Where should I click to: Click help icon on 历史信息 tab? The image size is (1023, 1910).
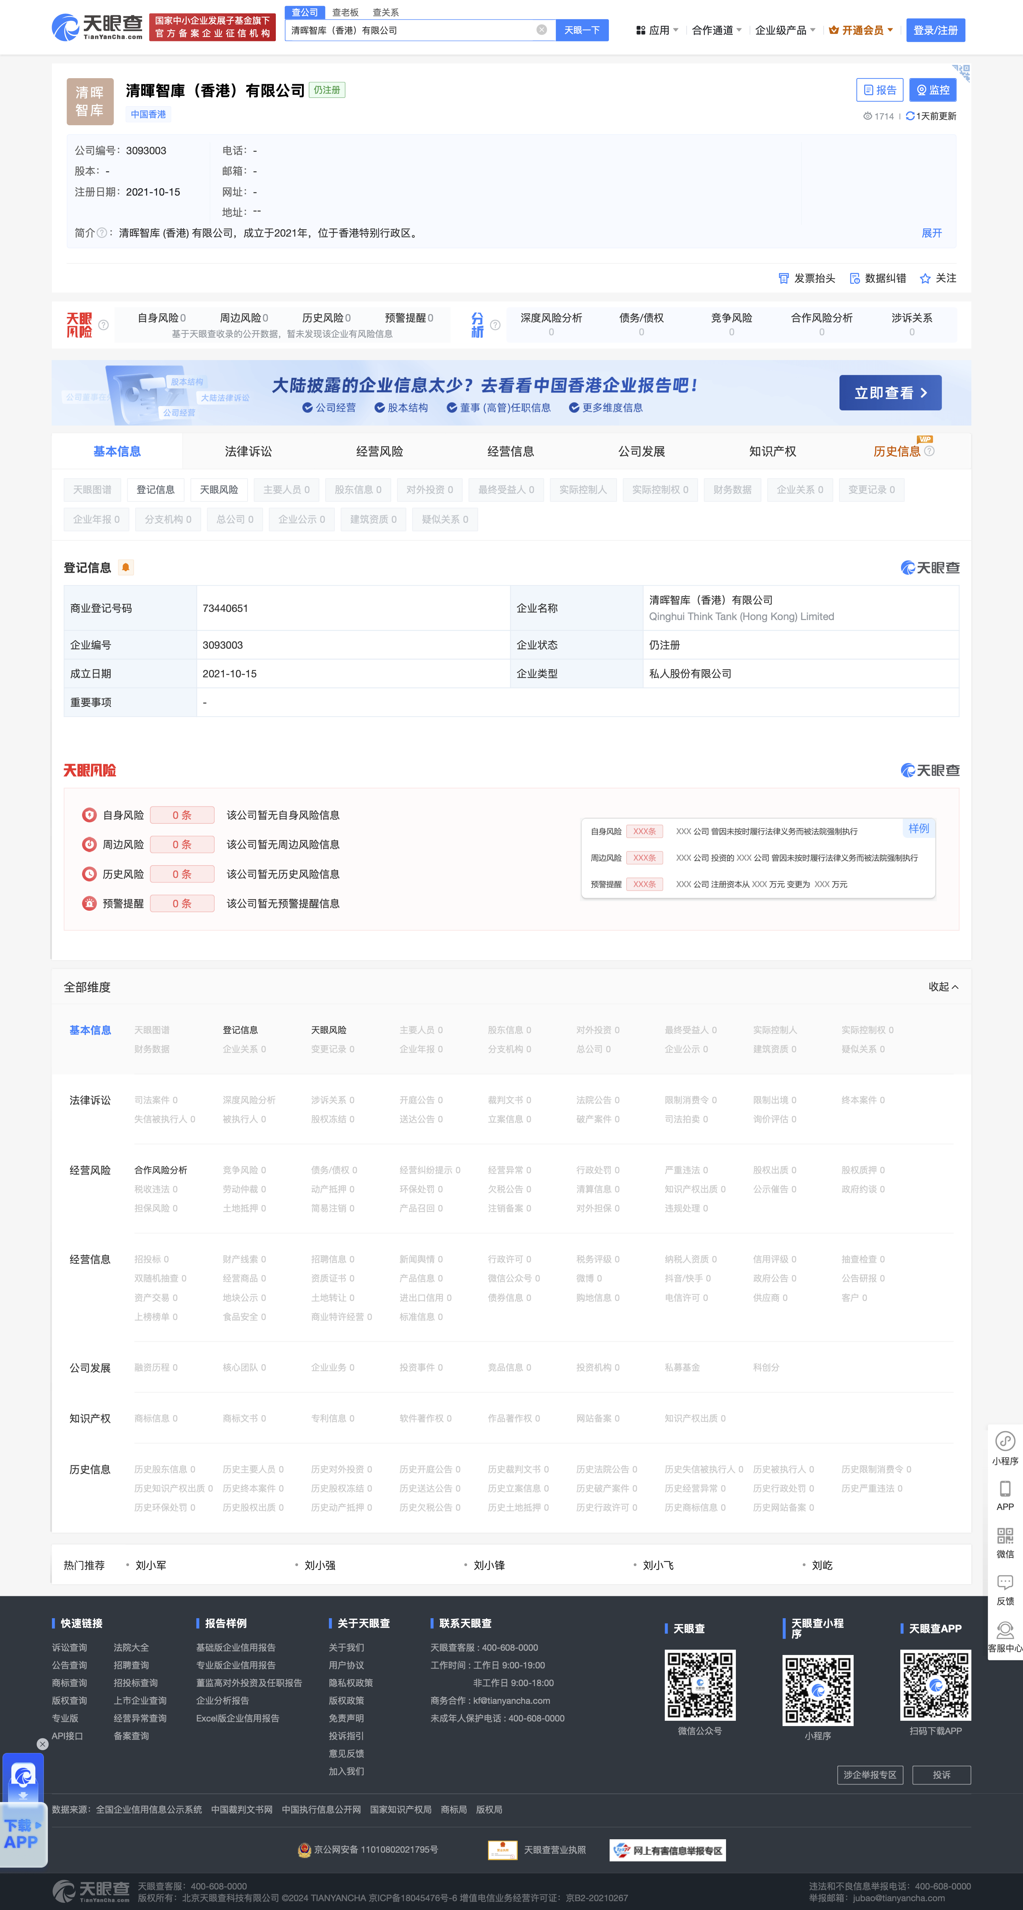click(x=930, y=451)
